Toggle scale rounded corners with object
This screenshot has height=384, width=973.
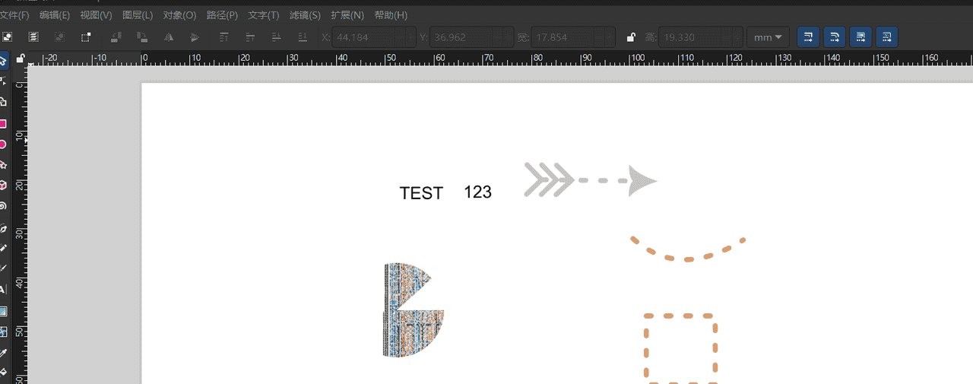(835, 36)
